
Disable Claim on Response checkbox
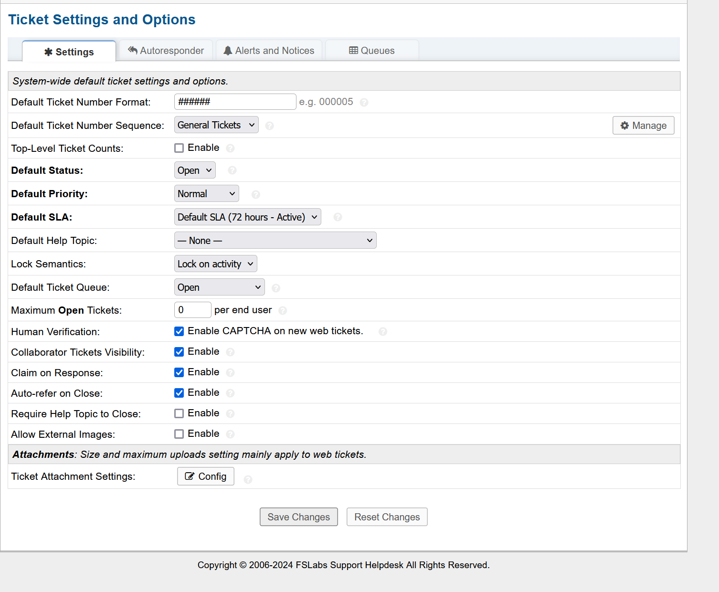pos(179,372)
